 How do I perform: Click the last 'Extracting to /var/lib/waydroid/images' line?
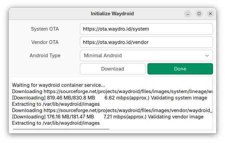point(56,123)
